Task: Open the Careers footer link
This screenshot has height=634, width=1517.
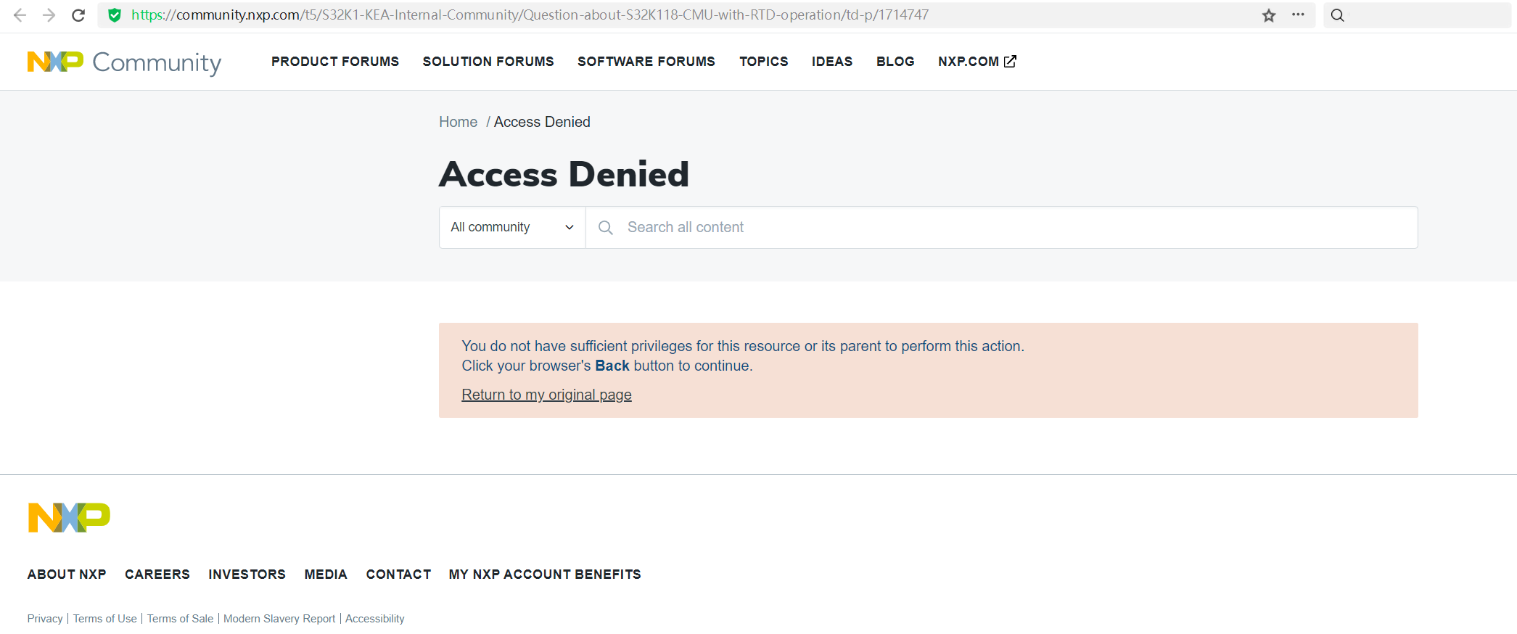Action: (x=157, y=575)
